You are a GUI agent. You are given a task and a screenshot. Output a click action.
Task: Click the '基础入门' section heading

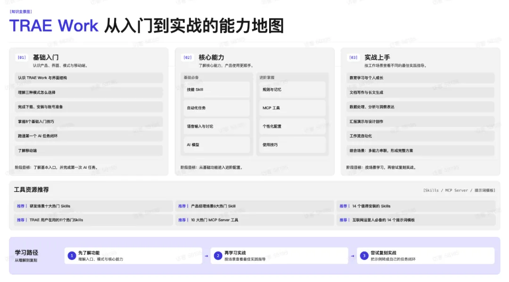46,58
